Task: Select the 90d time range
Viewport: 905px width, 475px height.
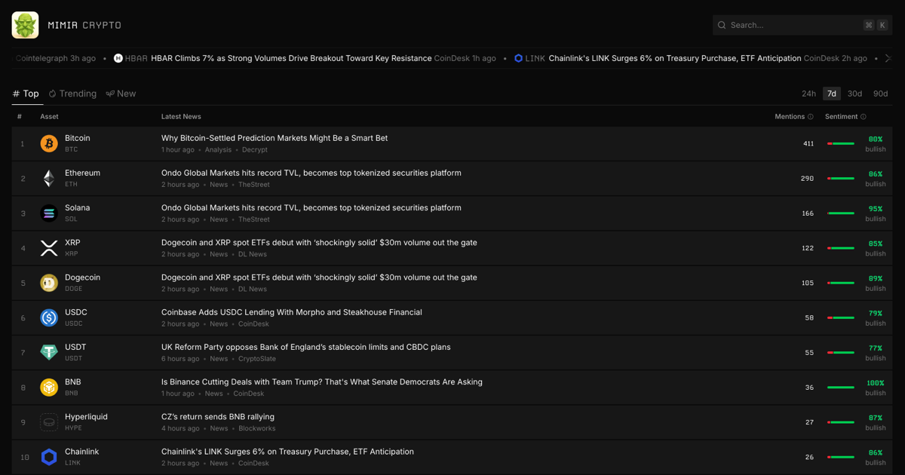Action: click(880, 93)
